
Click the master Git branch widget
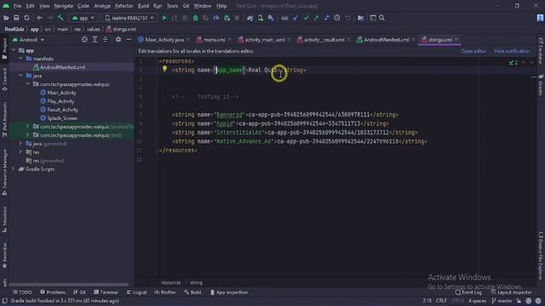(502, 301)
